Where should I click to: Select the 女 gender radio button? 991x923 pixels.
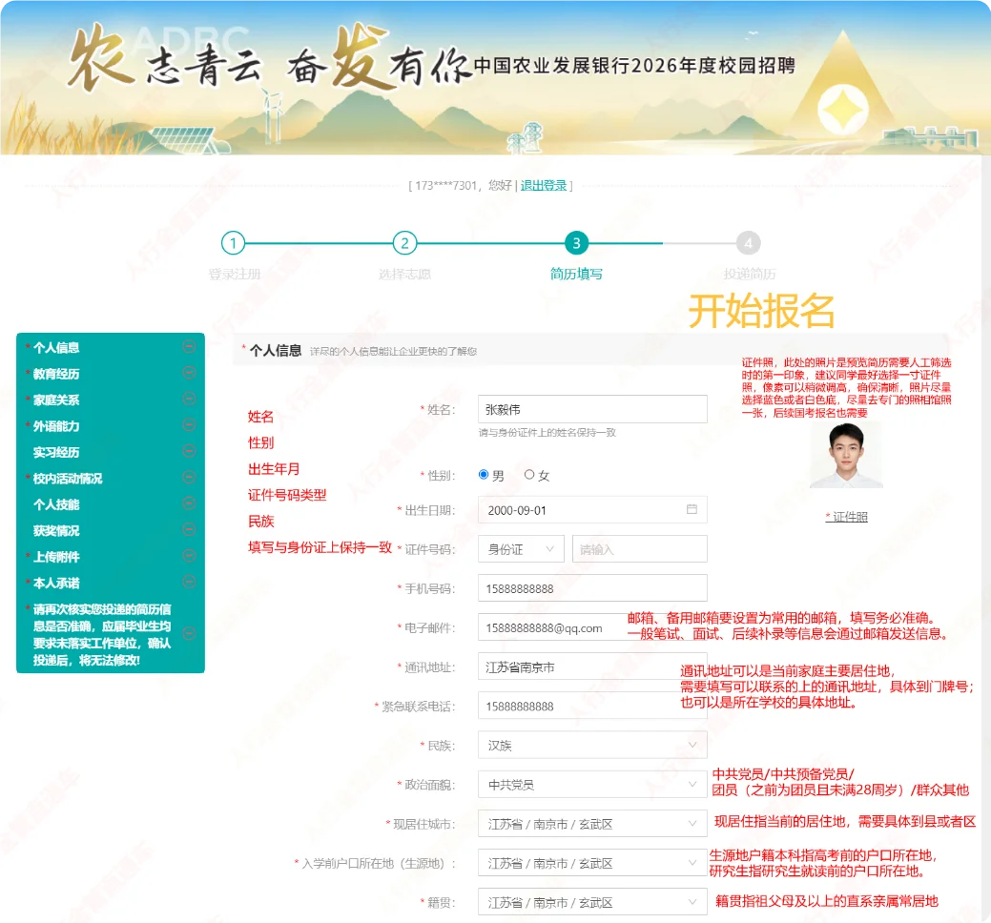(x=529, y=475)
